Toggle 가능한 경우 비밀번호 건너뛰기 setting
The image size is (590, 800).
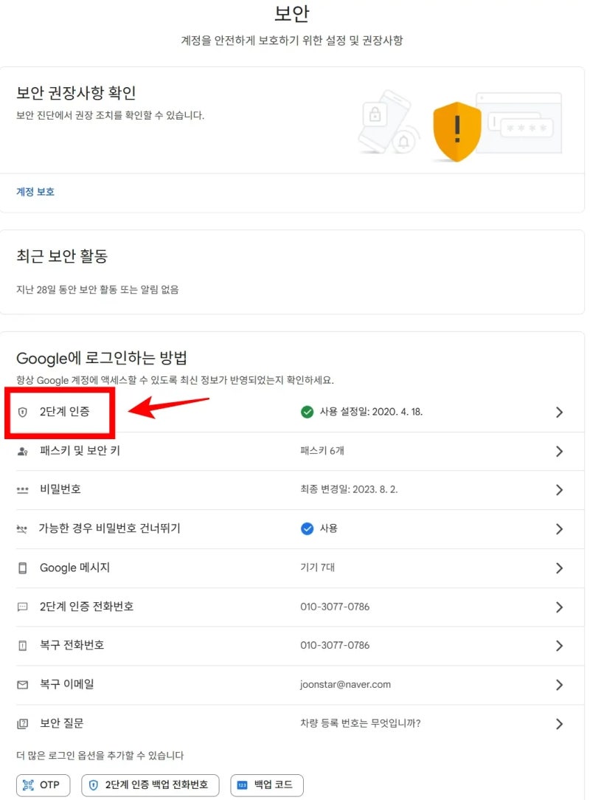(x=295, y=528)
